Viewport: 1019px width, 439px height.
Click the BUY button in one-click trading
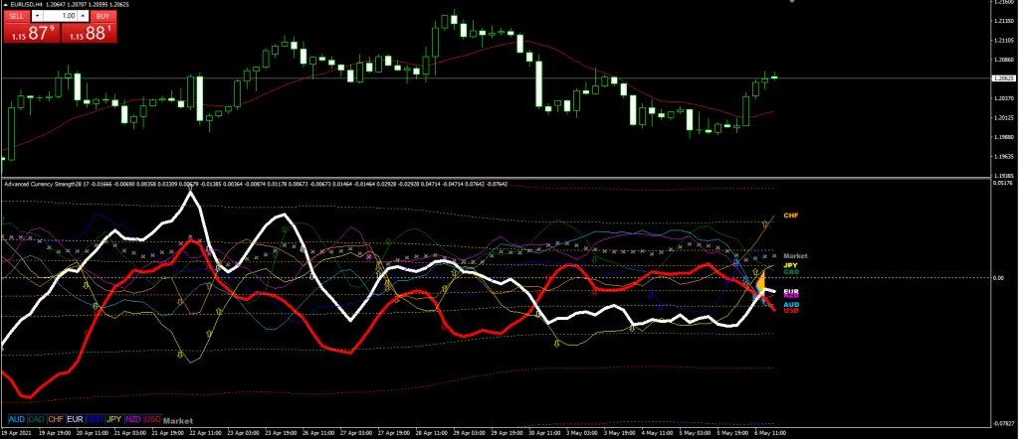coord(103,17)
